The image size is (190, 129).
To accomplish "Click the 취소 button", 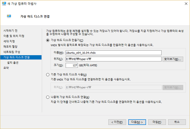I will tap(177, 122).
